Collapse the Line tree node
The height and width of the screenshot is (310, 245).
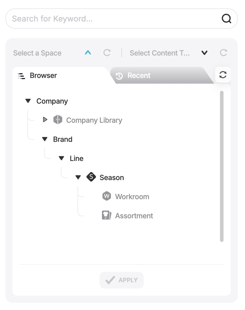point(61,158)
